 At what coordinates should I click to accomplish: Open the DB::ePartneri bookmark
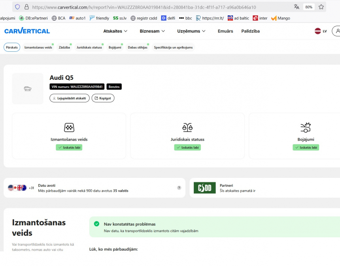tap(33, 18)
